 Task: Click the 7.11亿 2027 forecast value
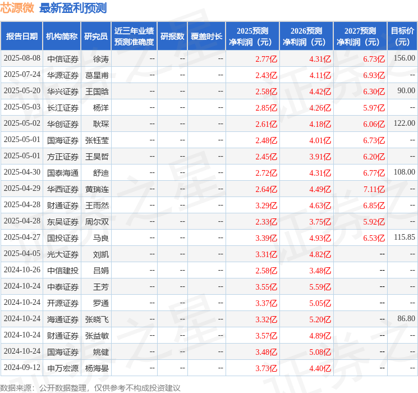[374, 189]
